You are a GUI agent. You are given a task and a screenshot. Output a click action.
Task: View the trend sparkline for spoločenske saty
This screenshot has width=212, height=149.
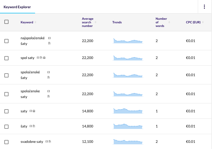[x=128, y=94]
